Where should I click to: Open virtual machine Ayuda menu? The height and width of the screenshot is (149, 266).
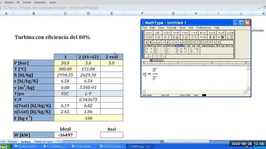point(53,2)
